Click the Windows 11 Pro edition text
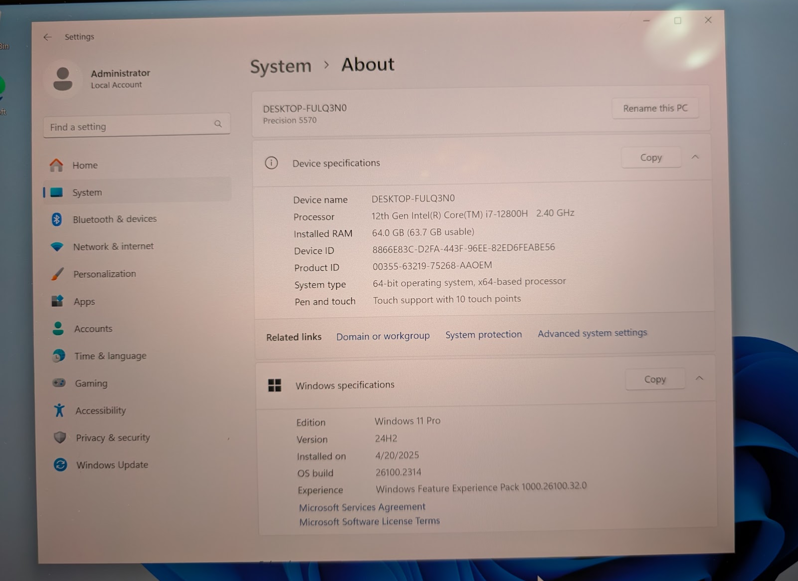798x581 pixels. (x=408, y=421)
